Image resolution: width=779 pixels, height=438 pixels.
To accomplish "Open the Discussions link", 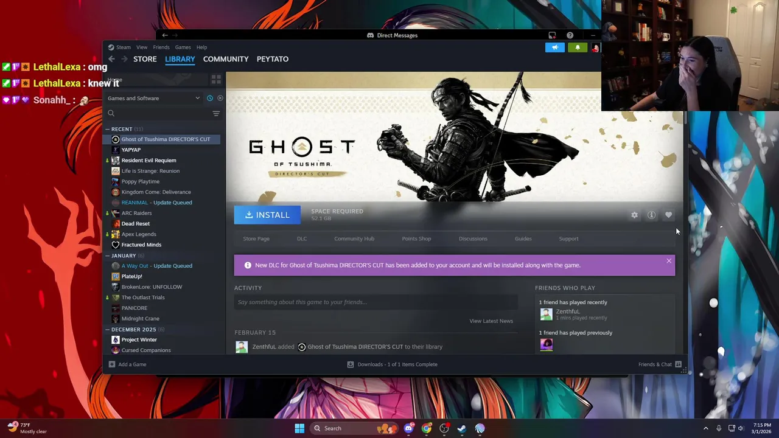I will coord(473,238).
